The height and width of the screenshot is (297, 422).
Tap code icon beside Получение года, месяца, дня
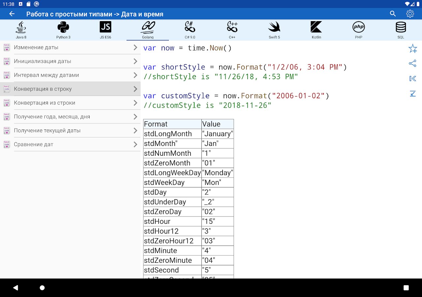(x=7, y=117)
